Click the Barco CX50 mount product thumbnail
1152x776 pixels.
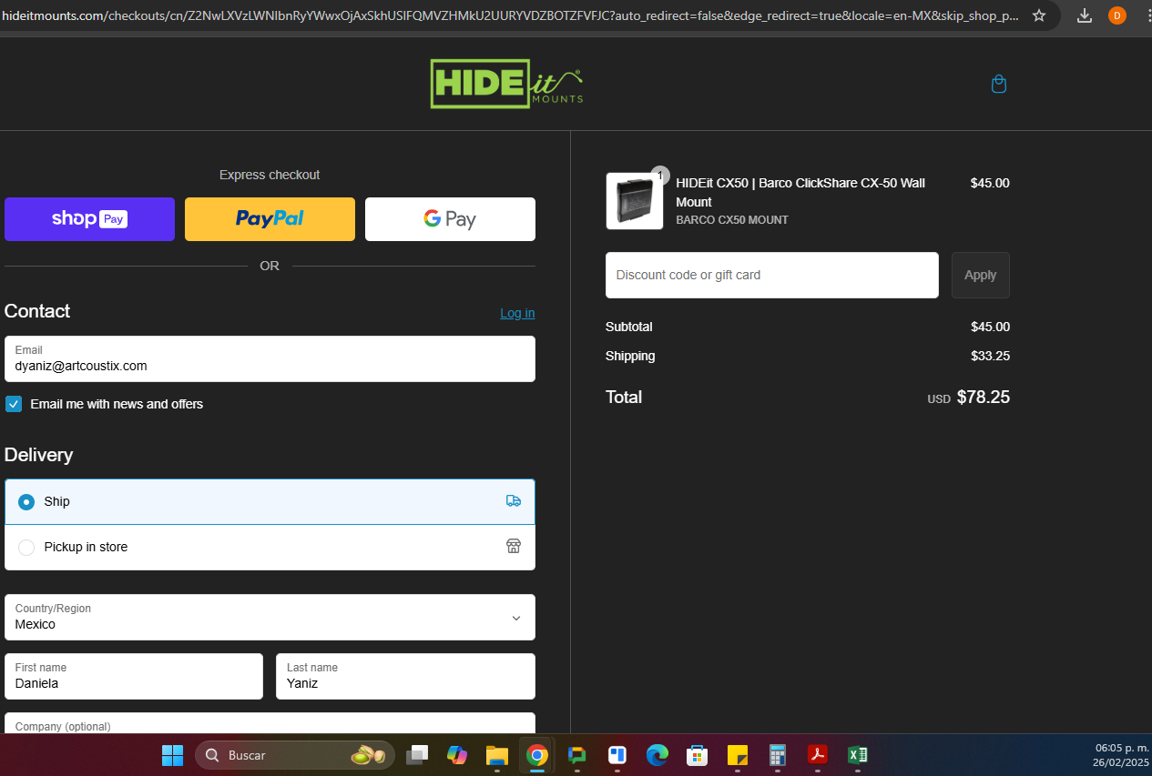tap(635, 201)
